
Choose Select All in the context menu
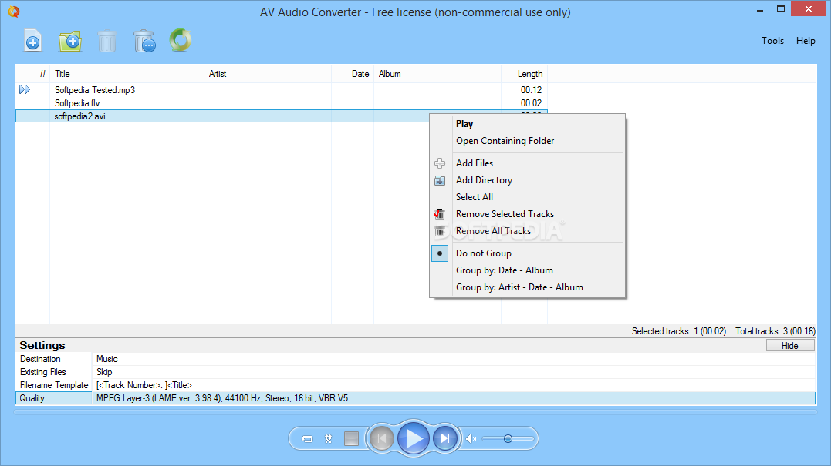(x=475, y=196)
